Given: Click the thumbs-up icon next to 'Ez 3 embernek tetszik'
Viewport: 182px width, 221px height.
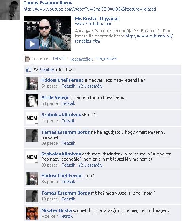Looking at the screenshot, I should point(28,69).
